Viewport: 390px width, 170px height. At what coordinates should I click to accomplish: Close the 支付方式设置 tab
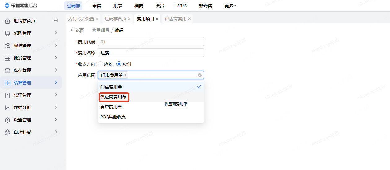[x=97, y=19]
